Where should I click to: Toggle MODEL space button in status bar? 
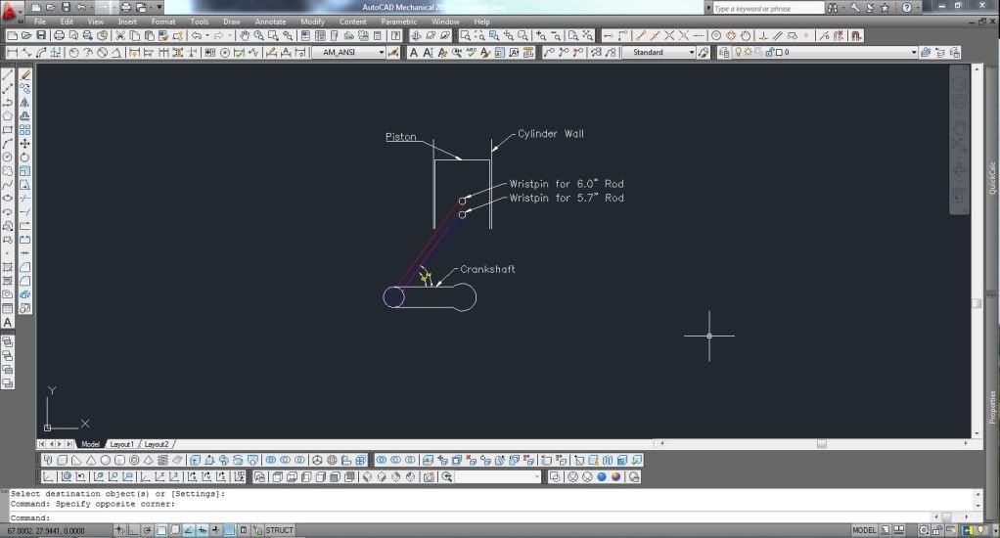tap(864, 530)
